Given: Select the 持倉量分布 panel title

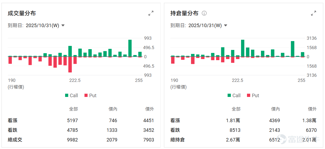Looking at the screenshot, I should point(184,13).
